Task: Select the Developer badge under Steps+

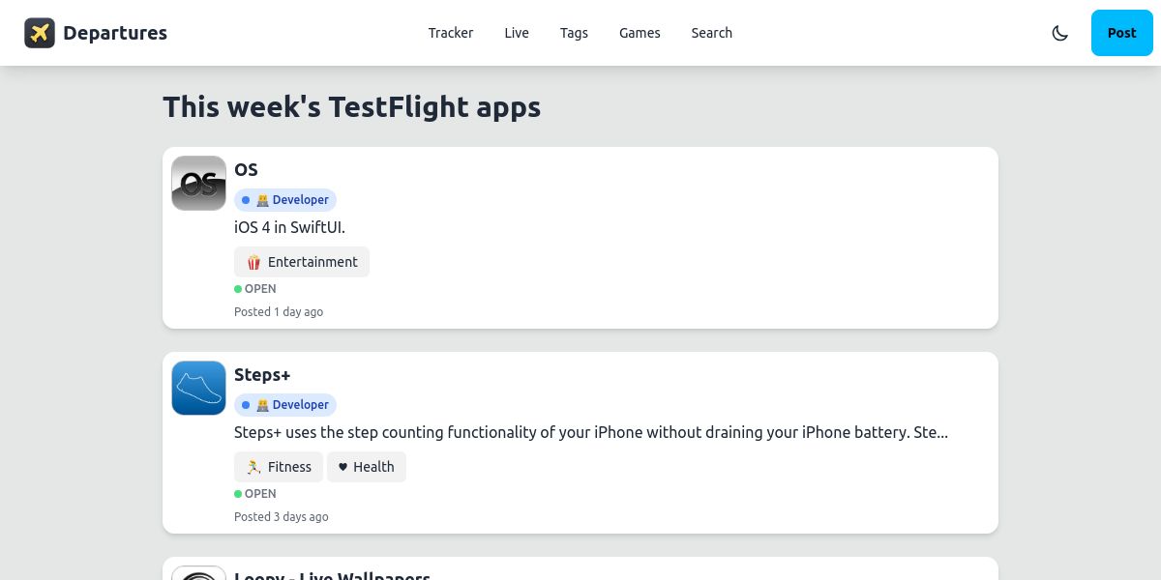Action: (x=285, y=405)
